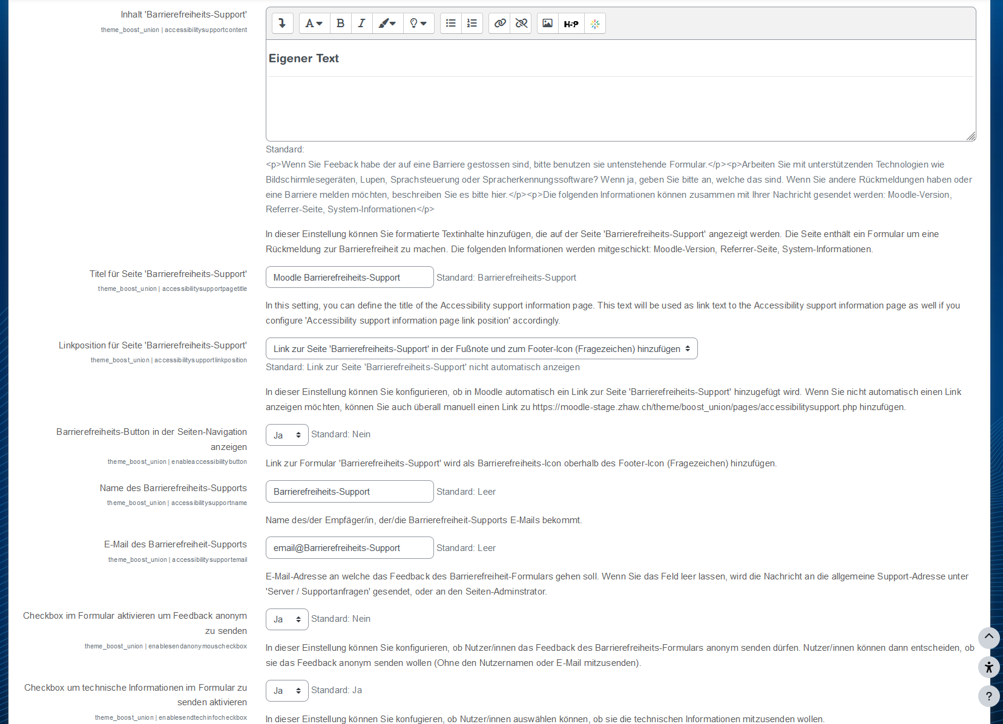Open the paragraph styles menu
1003x724 pixels.
click(x=314, y=24)
